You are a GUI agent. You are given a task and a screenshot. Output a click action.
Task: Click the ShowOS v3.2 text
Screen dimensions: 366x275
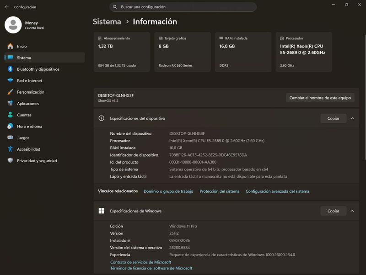tap(108, 100)
